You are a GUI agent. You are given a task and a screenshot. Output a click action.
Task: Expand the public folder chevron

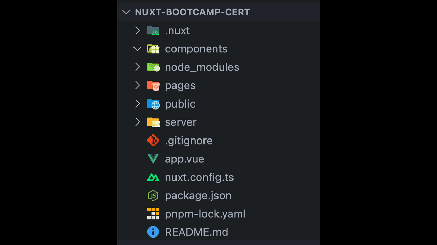click(137, 104)
